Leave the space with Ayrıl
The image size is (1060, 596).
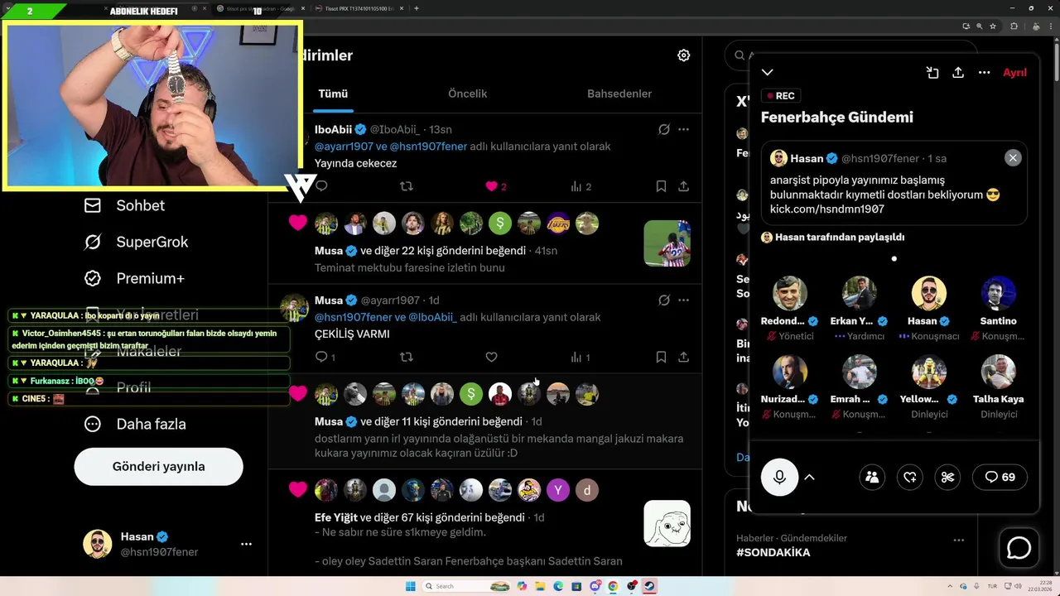[x=1014, y=73]
